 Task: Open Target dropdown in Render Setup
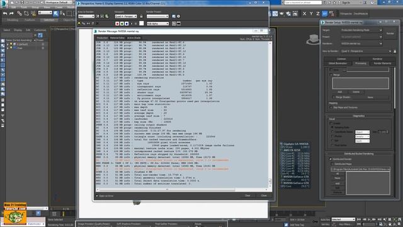[x=361, y=30]
